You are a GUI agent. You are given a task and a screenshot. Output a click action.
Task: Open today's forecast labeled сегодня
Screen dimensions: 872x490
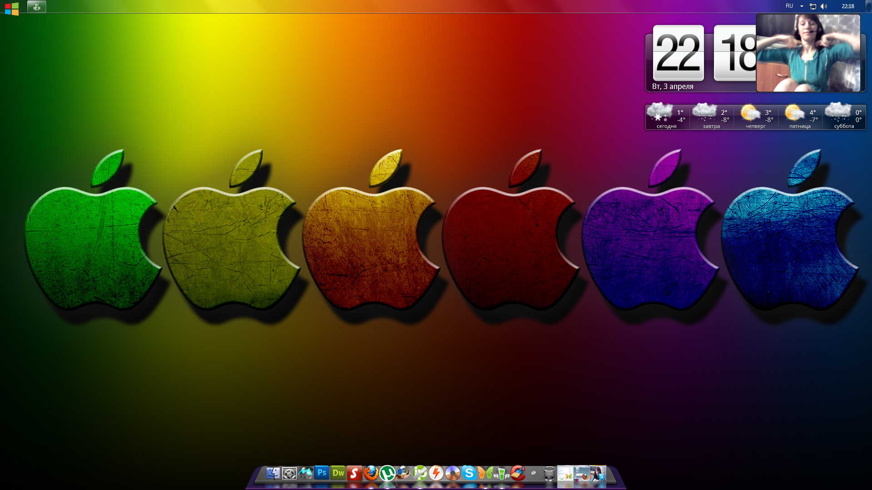[666, 117]
